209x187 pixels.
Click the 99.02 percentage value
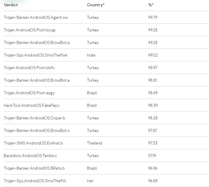(153, 55)
